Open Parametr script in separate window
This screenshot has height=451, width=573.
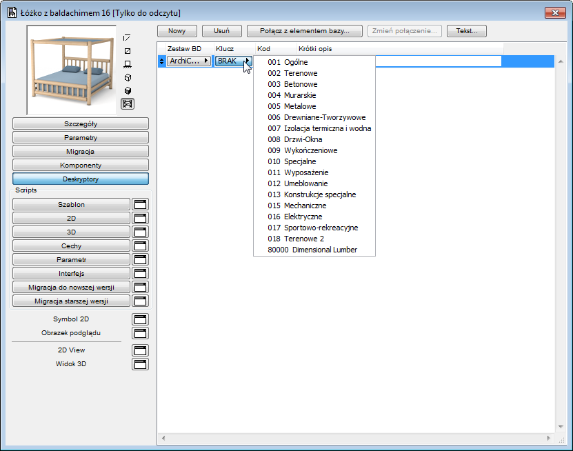click(141, 259)
